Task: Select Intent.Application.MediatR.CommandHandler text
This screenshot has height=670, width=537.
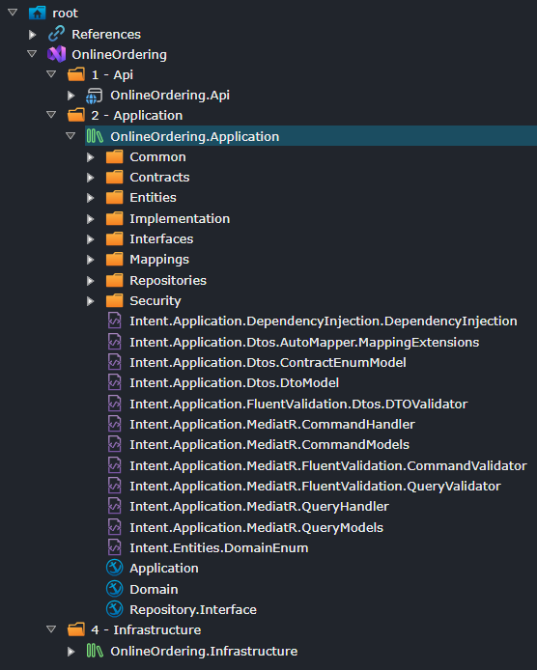Action: coord(272,424)
